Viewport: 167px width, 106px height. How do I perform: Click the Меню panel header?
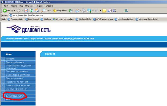18,54
